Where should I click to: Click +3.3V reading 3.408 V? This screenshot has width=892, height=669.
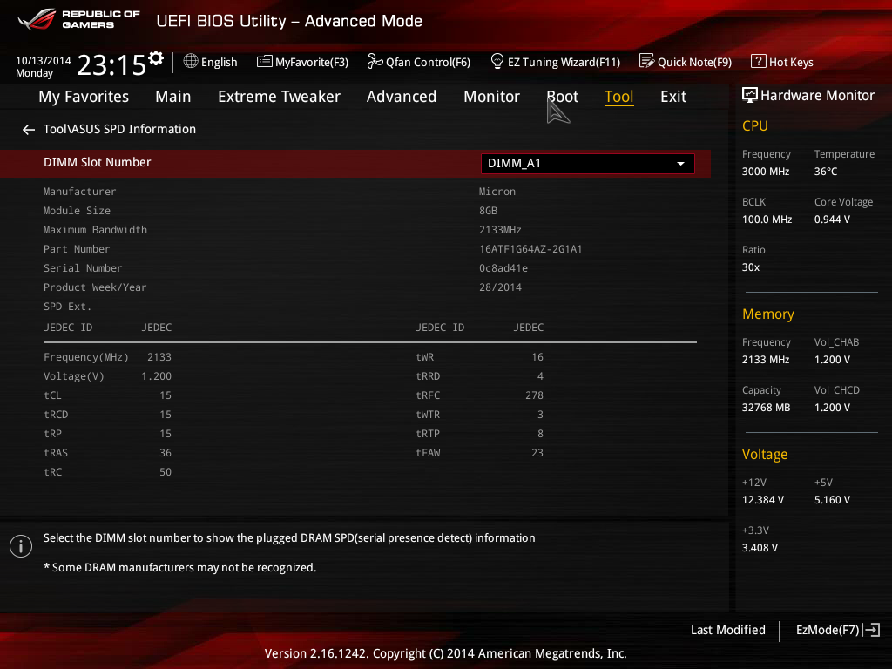click(760, 548)
